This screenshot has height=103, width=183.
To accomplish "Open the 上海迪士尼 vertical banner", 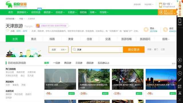I will (180, 8).
